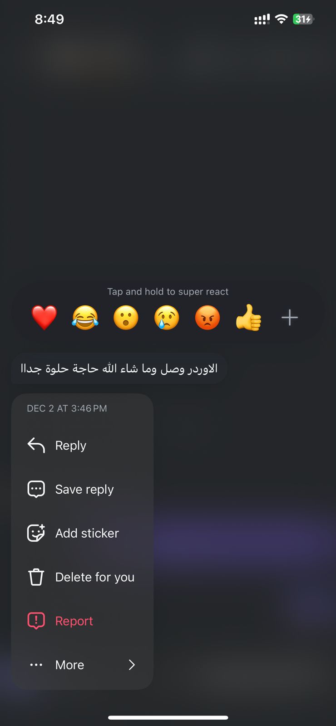
Task: React with the thumbs up emoji
Action: 248,318
